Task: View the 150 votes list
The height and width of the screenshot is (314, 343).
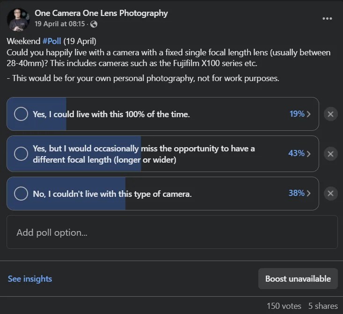Action: (x=284, y=306)
